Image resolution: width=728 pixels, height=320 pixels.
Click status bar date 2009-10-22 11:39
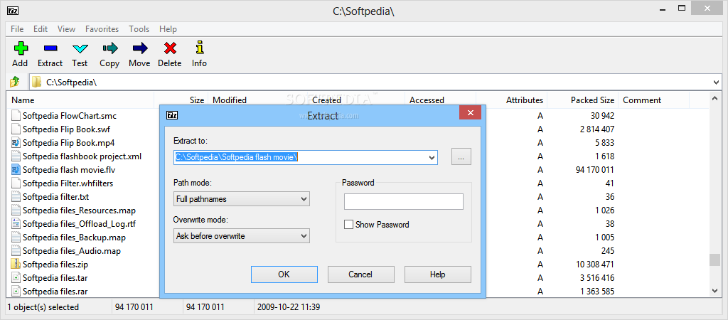point(289,307)
